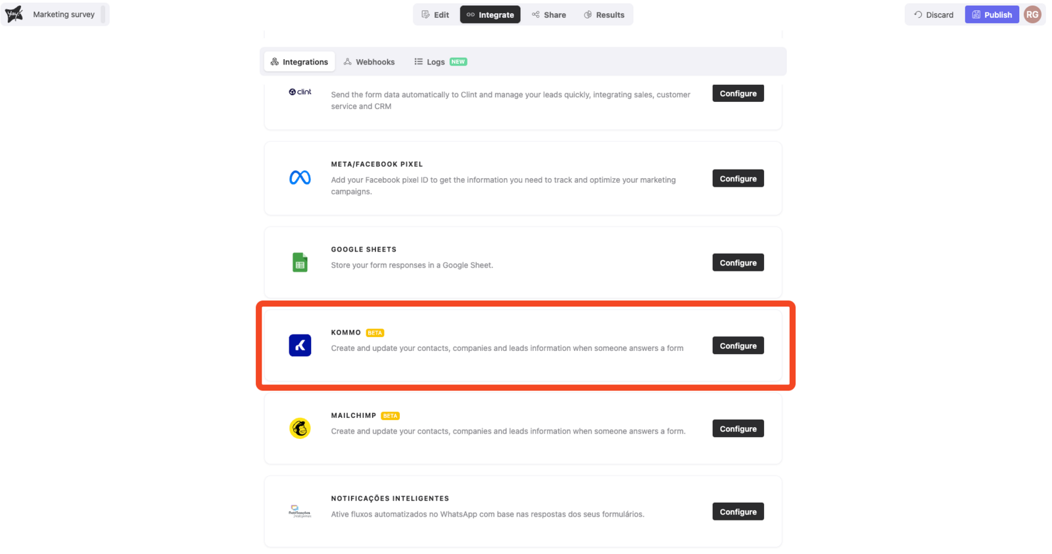Switch to the Edit tab
The height and width of the screenshot is (554, 1052).
click(435, 14)
